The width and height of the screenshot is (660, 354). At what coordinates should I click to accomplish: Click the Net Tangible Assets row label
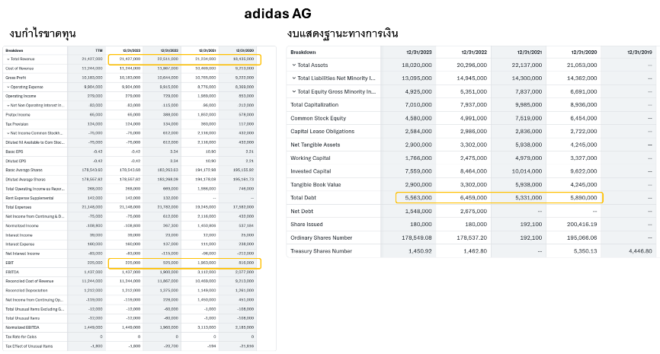[316, 145]
